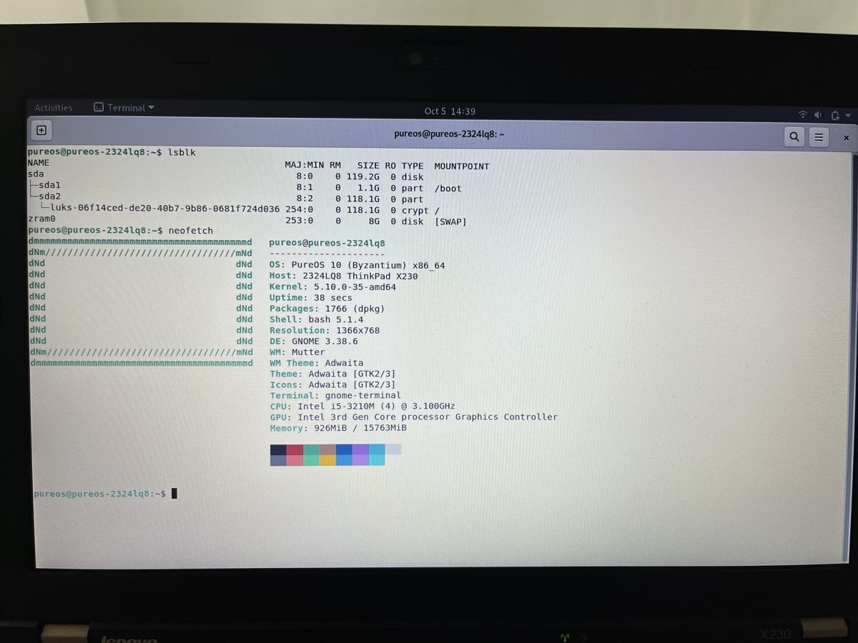Click the Uptime: 38 secs line
The width and height of the screenshot is (858, 643).
310,298
